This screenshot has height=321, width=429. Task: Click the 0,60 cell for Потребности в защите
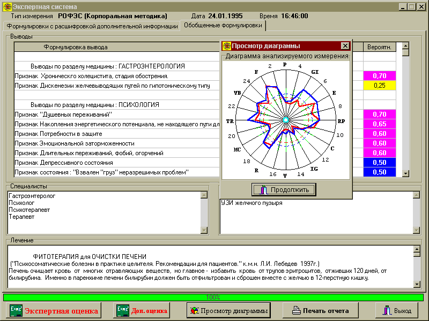click(x=380, y=134)
